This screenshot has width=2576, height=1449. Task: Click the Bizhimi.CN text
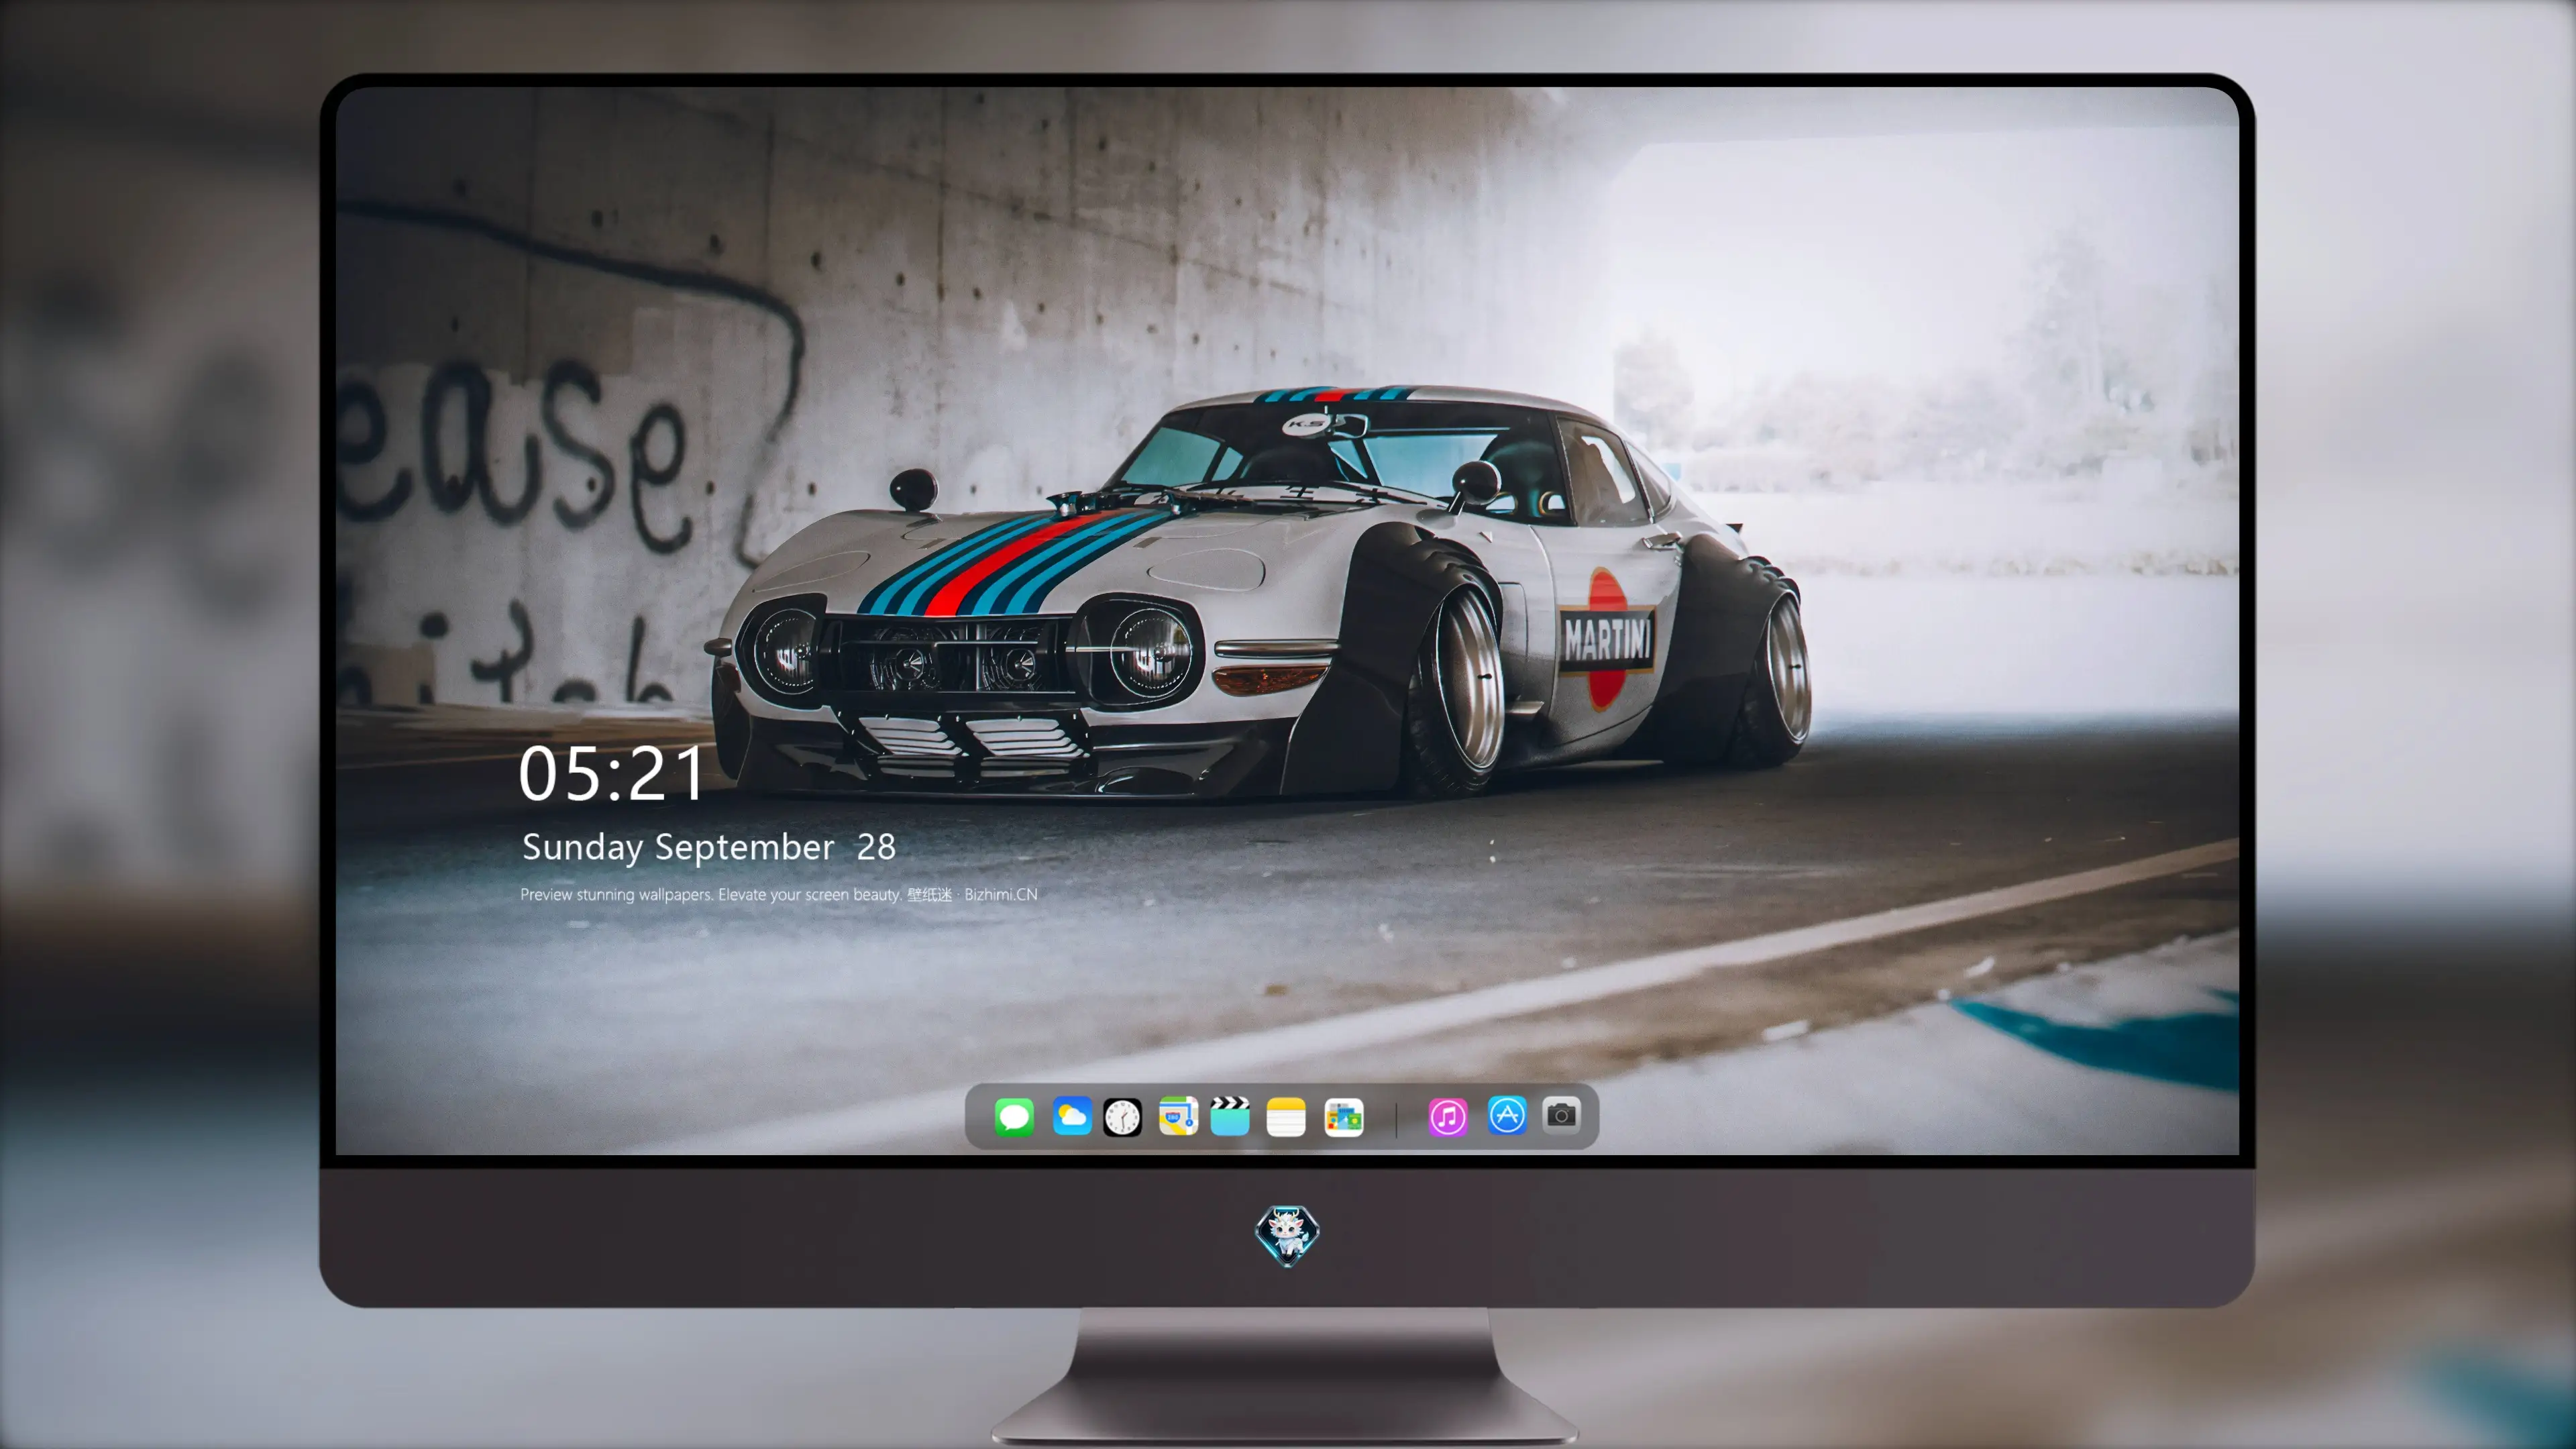tap(1001, 894)
